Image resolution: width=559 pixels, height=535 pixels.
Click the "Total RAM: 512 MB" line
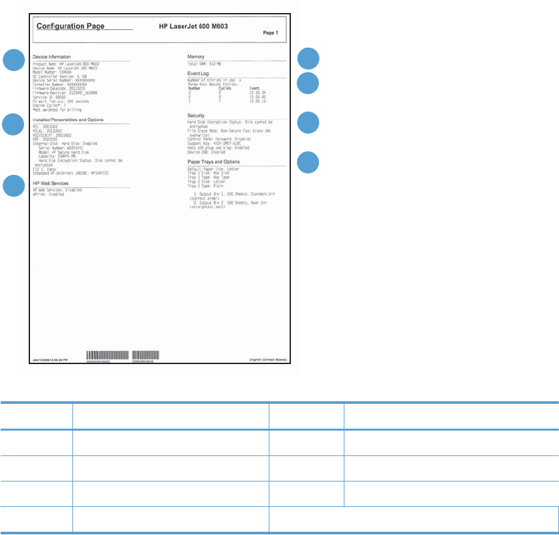pyautogui.click(x=204, y=64)
